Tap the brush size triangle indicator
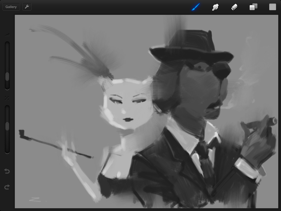Image resolution: width=281 pixels, height=211 pixels. point(7,34)
